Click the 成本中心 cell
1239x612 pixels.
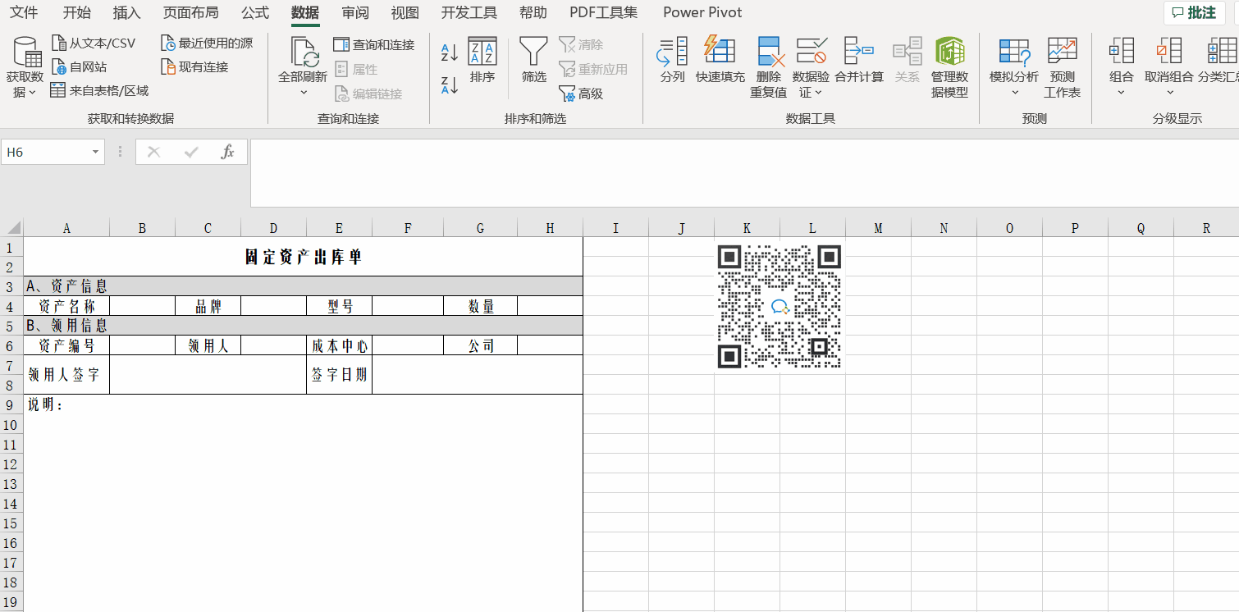coord(339,345)
